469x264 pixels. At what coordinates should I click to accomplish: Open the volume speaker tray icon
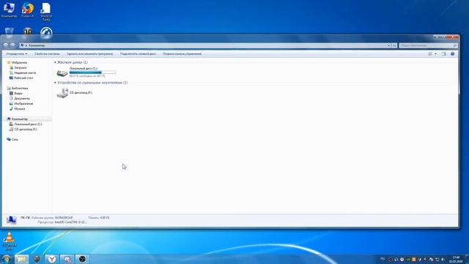443,260
